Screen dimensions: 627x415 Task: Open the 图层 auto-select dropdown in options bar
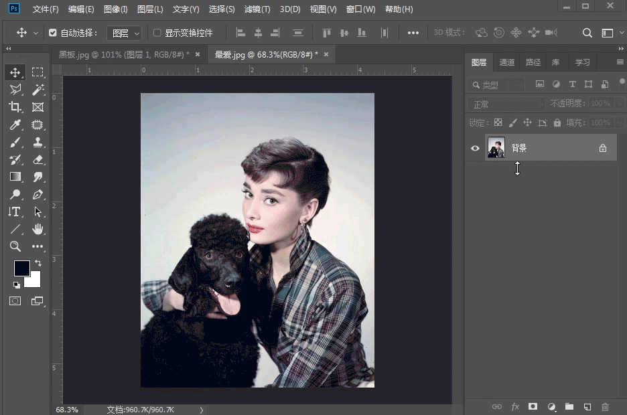coord(125,33)
